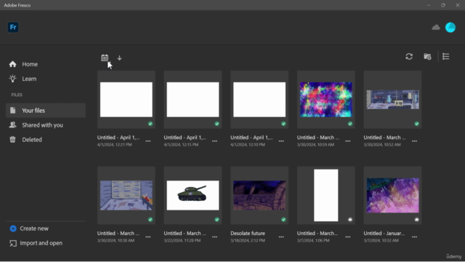Open more options for file dated 4/1/2024, 12:15 PM
The image size is (465, 262).
point(215,141)
